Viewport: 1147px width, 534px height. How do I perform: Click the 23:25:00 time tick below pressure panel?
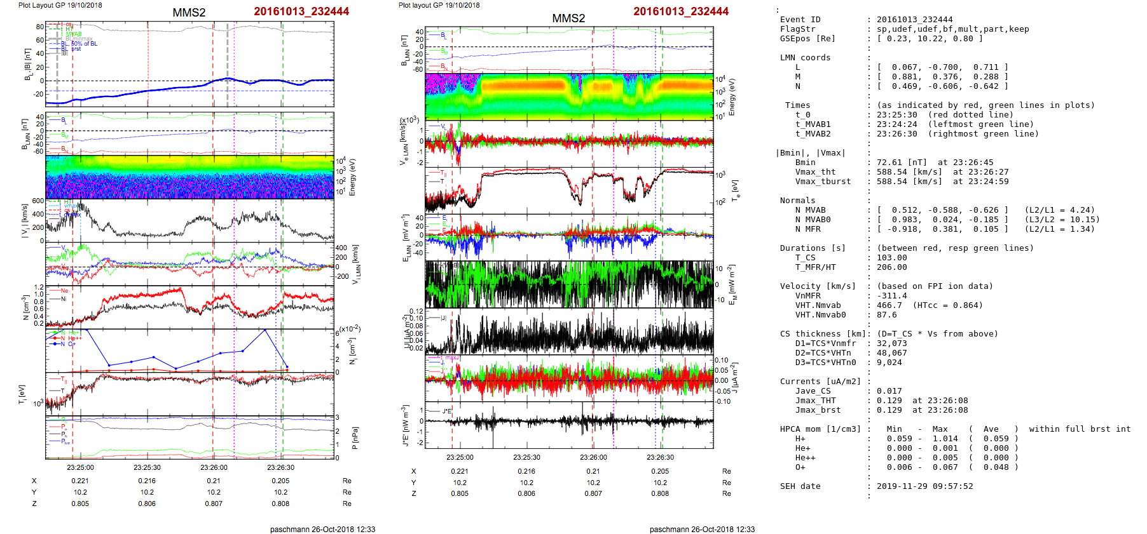click(80, 467)
